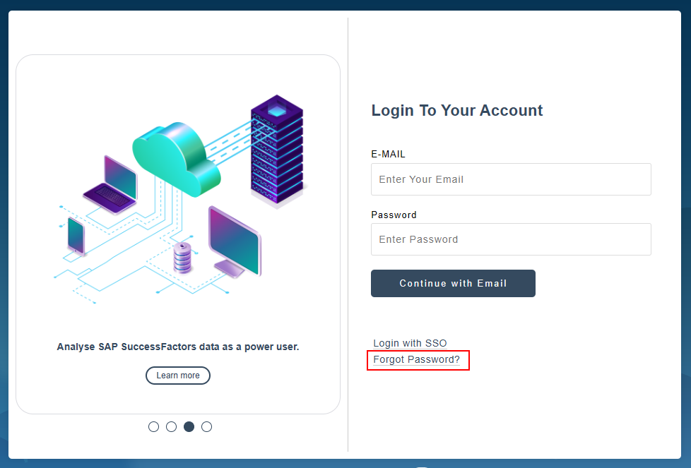Click the Enter Your Email input field
The width and height of the screenshot is (691, 468).
510,179
